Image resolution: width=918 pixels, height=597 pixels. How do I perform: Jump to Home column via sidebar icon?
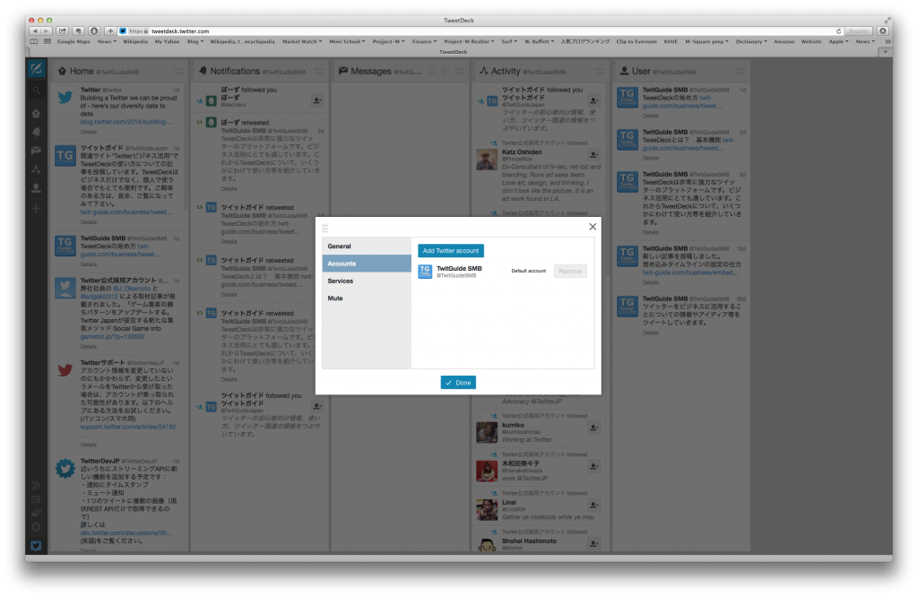click(36, 113)
